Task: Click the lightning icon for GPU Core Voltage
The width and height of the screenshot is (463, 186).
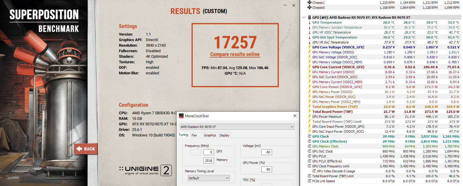Action: (x=310, y=47)
